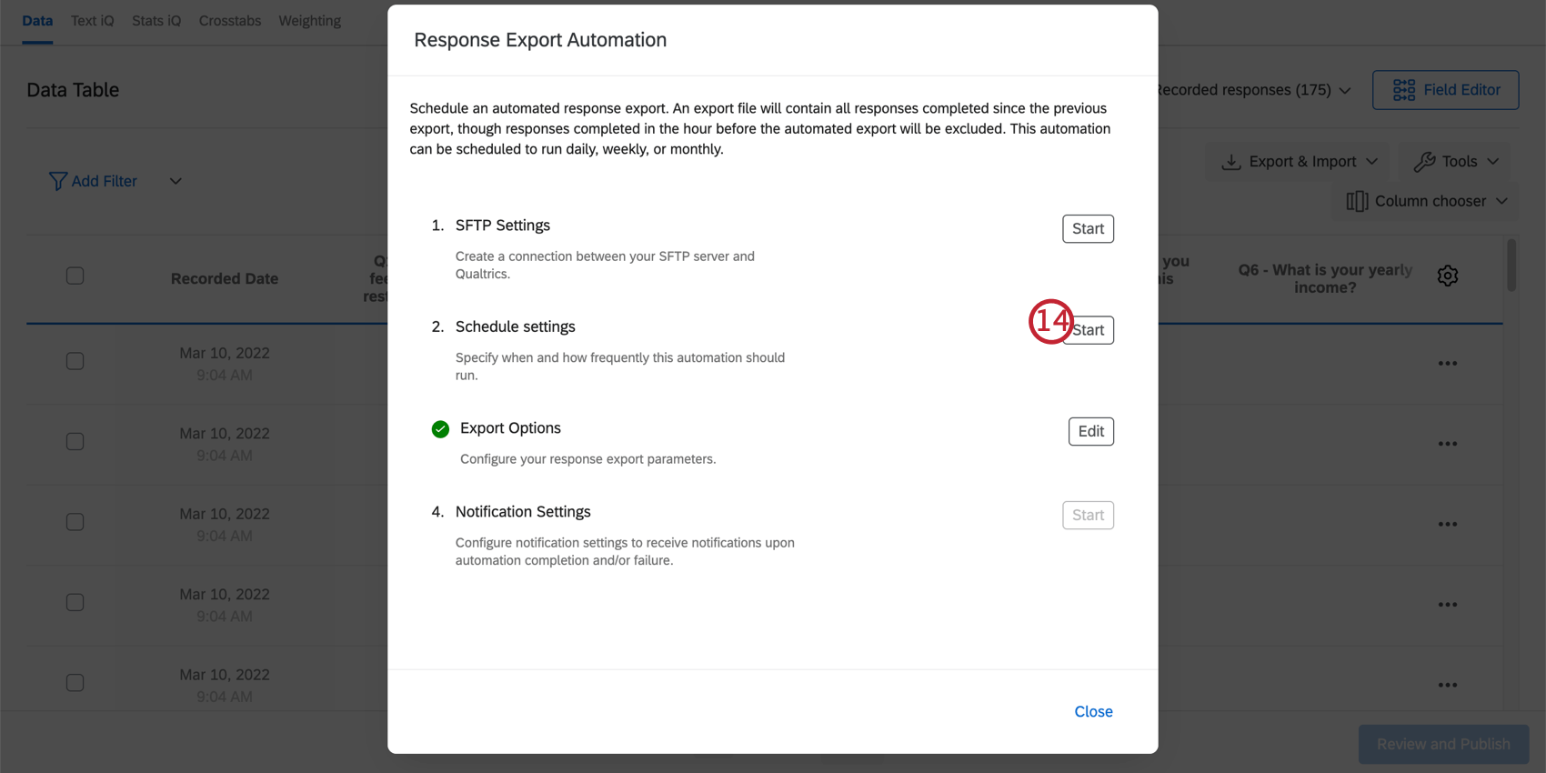Start the SFTP Settings step
Image resolution: width=1546 pixels, height=773 pixels.
pos(1088,229)
